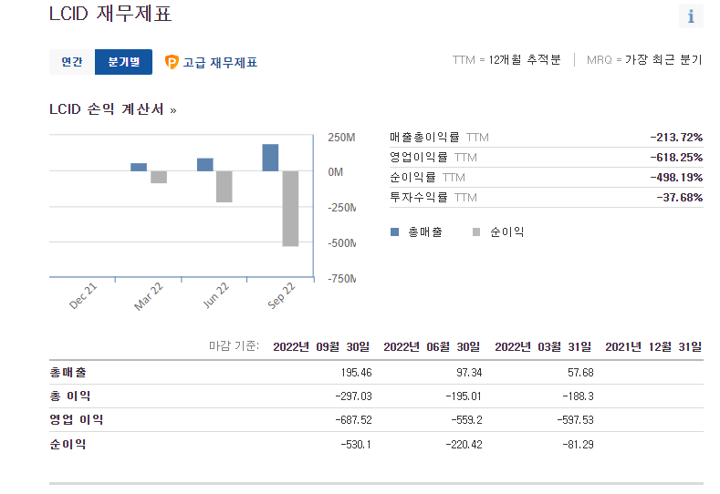Click the -597.53 operating income cell
The width and height of the screenshot is (720, 494).
pyautogui.click(x=575, y=420)
